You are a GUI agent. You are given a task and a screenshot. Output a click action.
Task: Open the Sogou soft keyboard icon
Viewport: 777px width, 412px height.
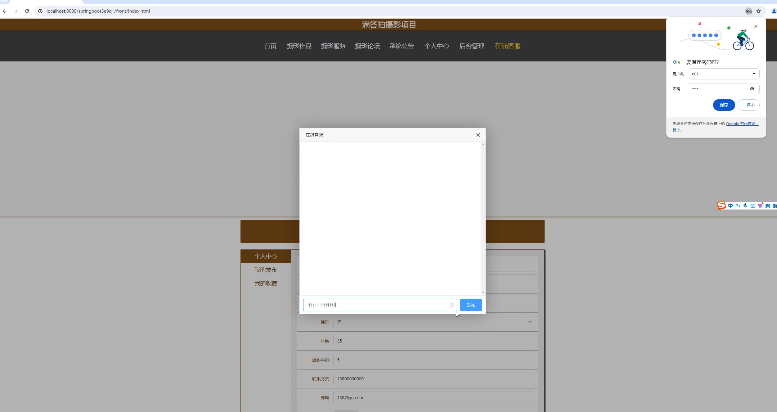click(753, 206)
